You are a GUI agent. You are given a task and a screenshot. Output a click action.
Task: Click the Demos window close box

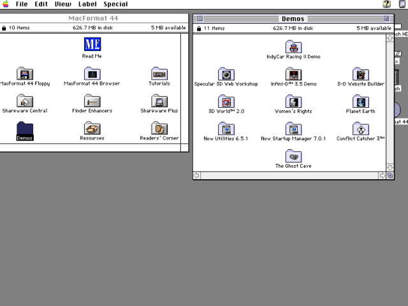click(200, 18)
